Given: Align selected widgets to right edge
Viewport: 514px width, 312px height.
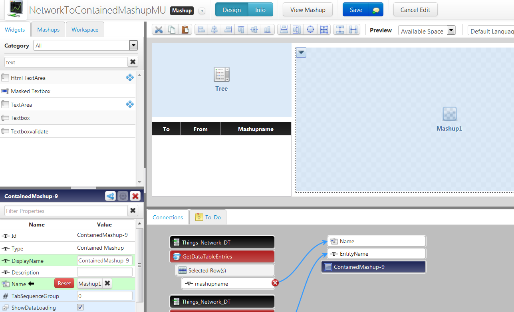Looking at the screenshot, I should pos(228,30).
